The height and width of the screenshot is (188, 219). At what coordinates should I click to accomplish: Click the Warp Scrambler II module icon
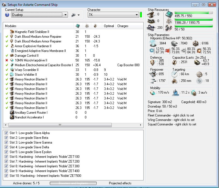12,70
